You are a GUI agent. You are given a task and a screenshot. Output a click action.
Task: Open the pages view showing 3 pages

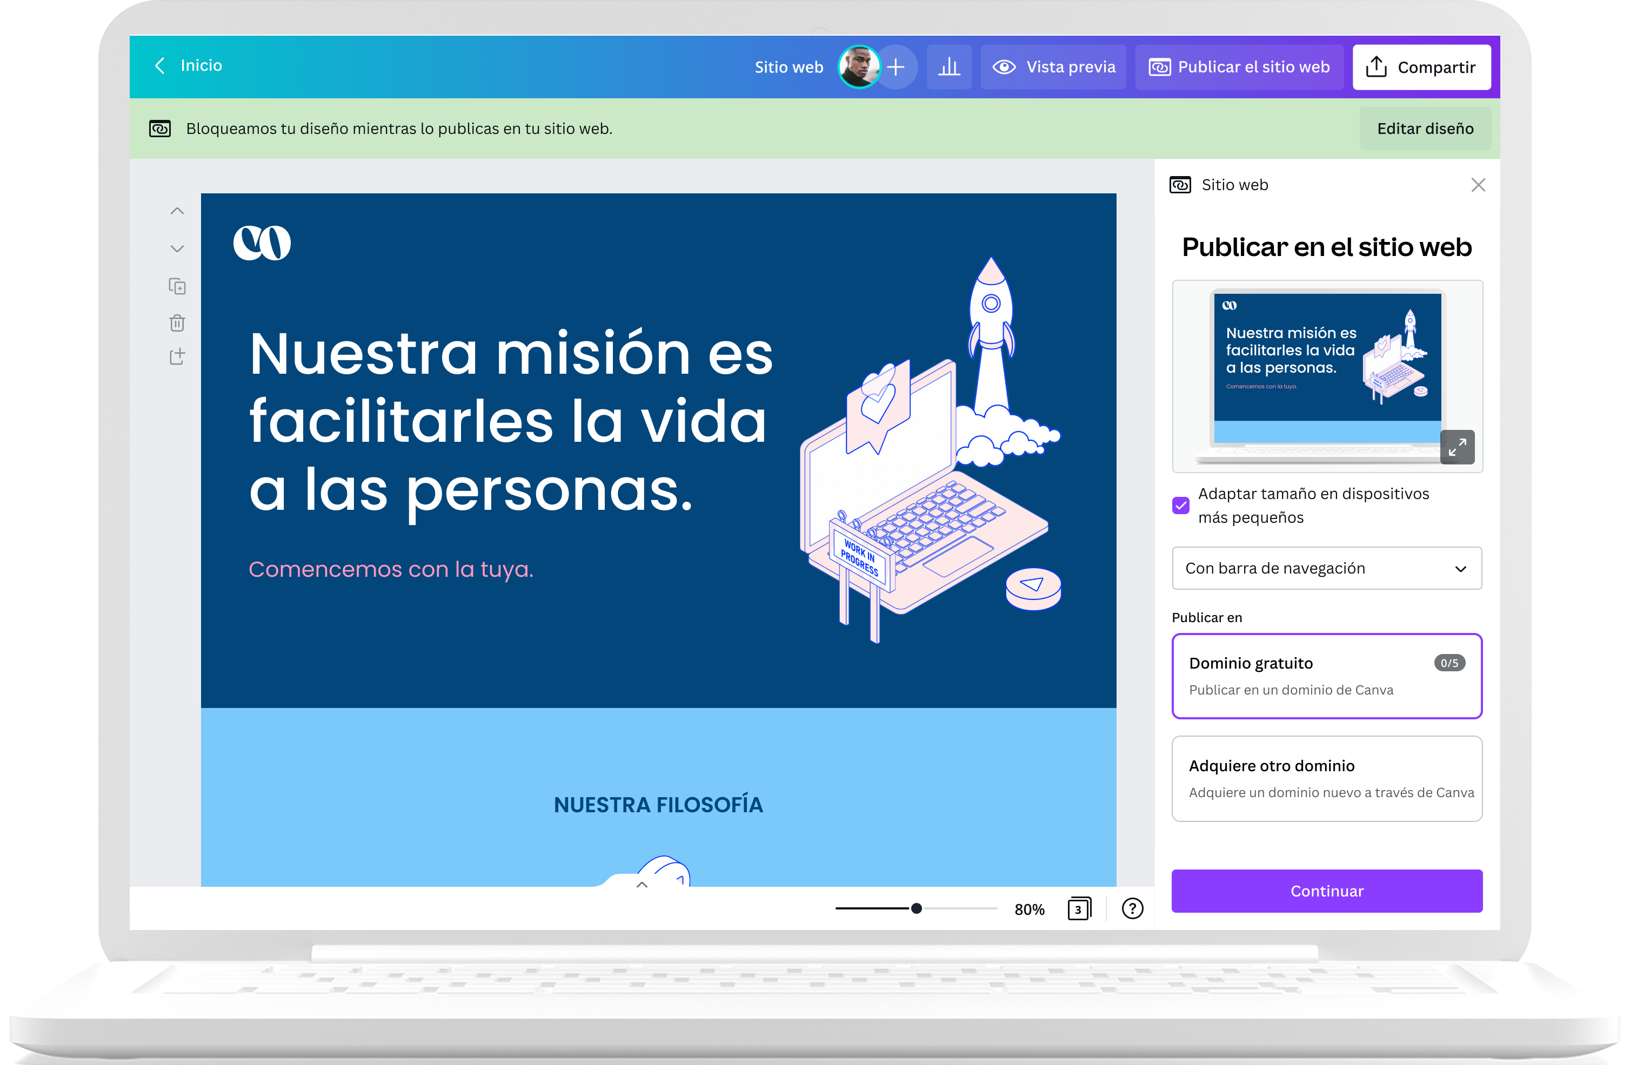[1079, 908]
